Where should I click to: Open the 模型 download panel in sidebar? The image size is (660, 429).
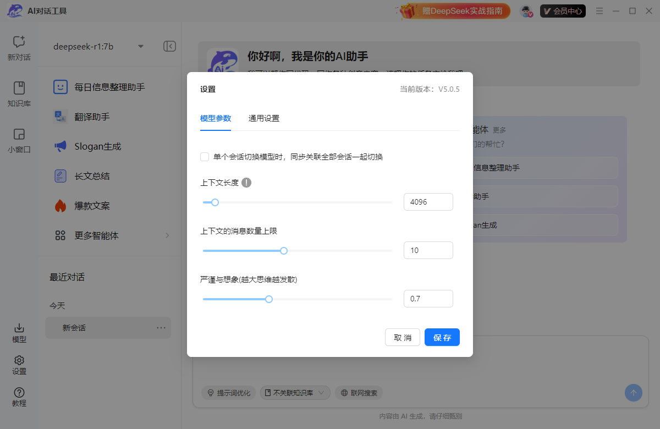coord(19,333)
